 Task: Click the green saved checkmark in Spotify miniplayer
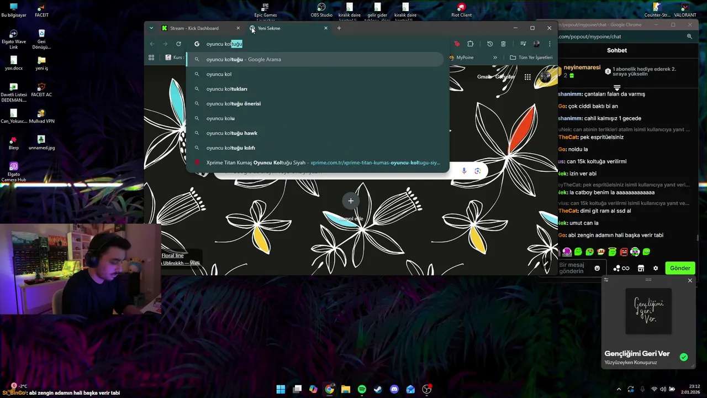684,357
